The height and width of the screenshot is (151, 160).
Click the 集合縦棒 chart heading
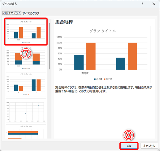pos(64,22)
